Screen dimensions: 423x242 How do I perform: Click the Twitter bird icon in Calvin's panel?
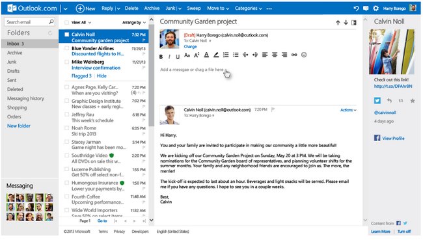[x=377, y=101]
